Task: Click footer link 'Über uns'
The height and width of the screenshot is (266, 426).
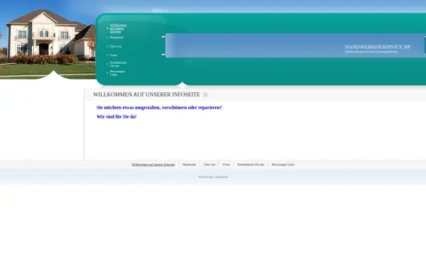Action: [x=209, y=165]
